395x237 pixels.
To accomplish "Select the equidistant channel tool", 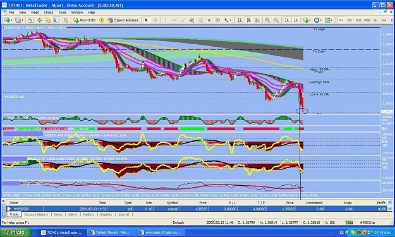I will [x=191, y=20].
